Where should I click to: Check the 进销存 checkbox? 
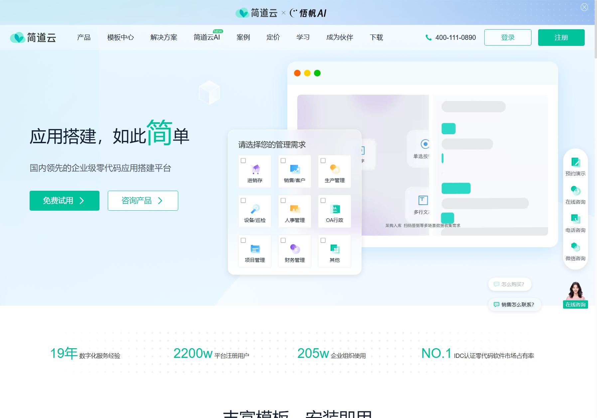(243, 160)
